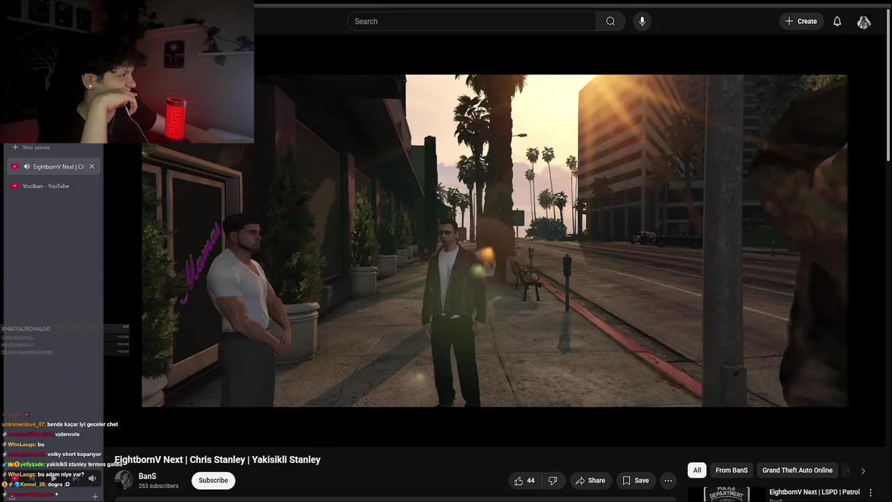The height and width of the screenshot is (502, 892).
Task: Click YouTube favicon of Voolkan tab
Action: point(15,186)
